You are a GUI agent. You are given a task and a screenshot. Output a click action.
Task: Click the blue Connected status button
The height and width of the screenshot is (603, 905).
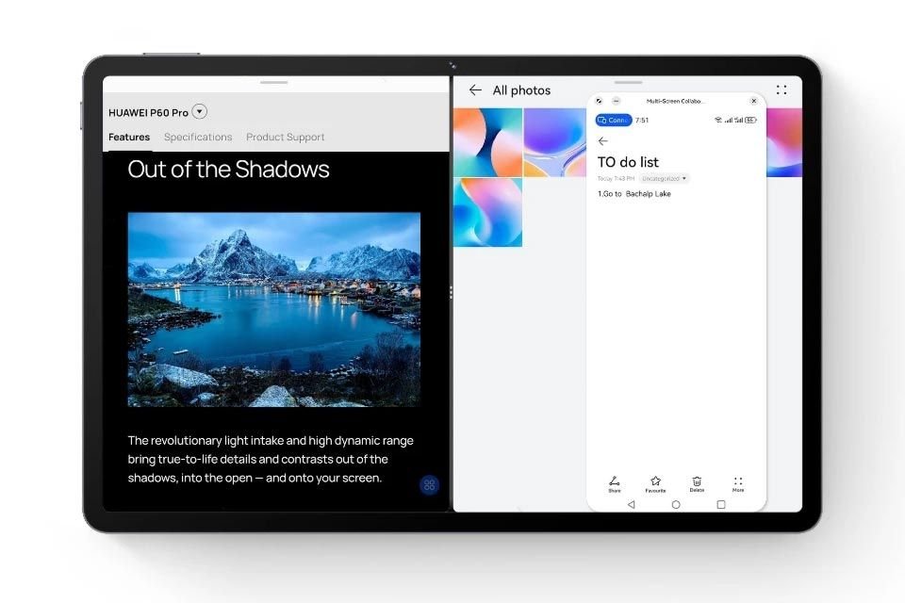pyautogui.click(x=614, y=121)
